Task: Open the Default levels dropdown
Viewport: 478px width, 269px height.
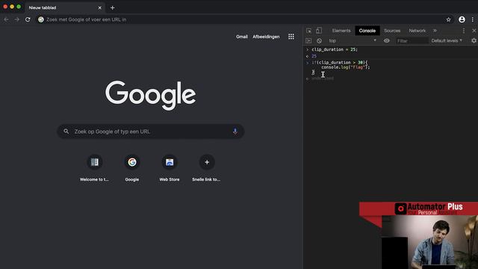Action: [x=447, y=40]
